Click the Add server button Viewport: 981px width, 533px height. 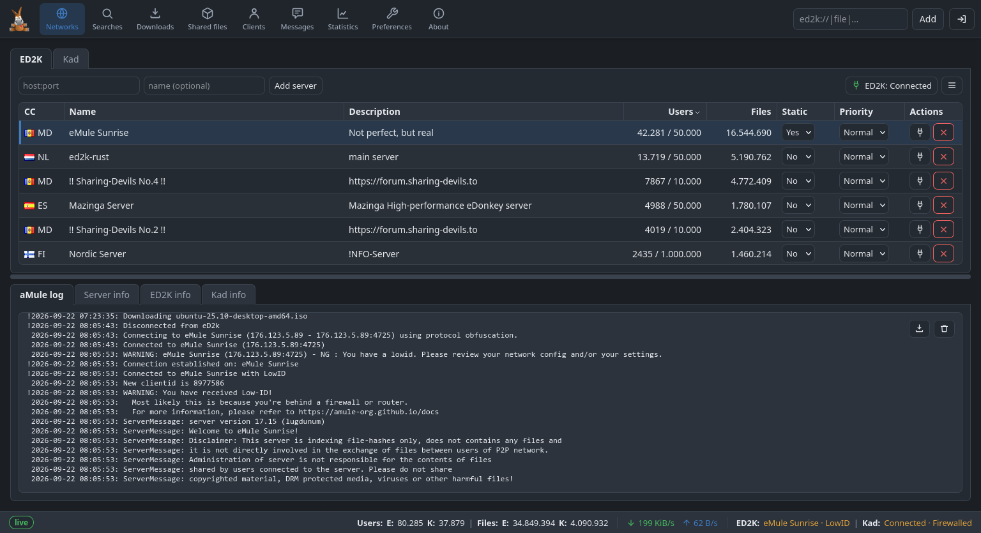[296, 86]
